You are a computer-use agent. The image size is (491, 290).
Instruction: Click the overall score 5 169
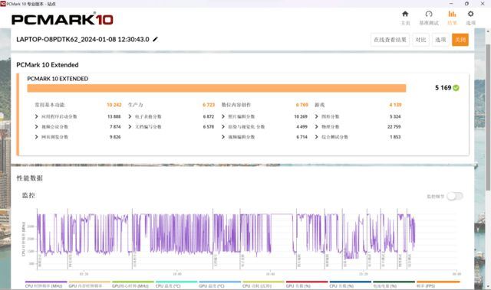[443, 88]
